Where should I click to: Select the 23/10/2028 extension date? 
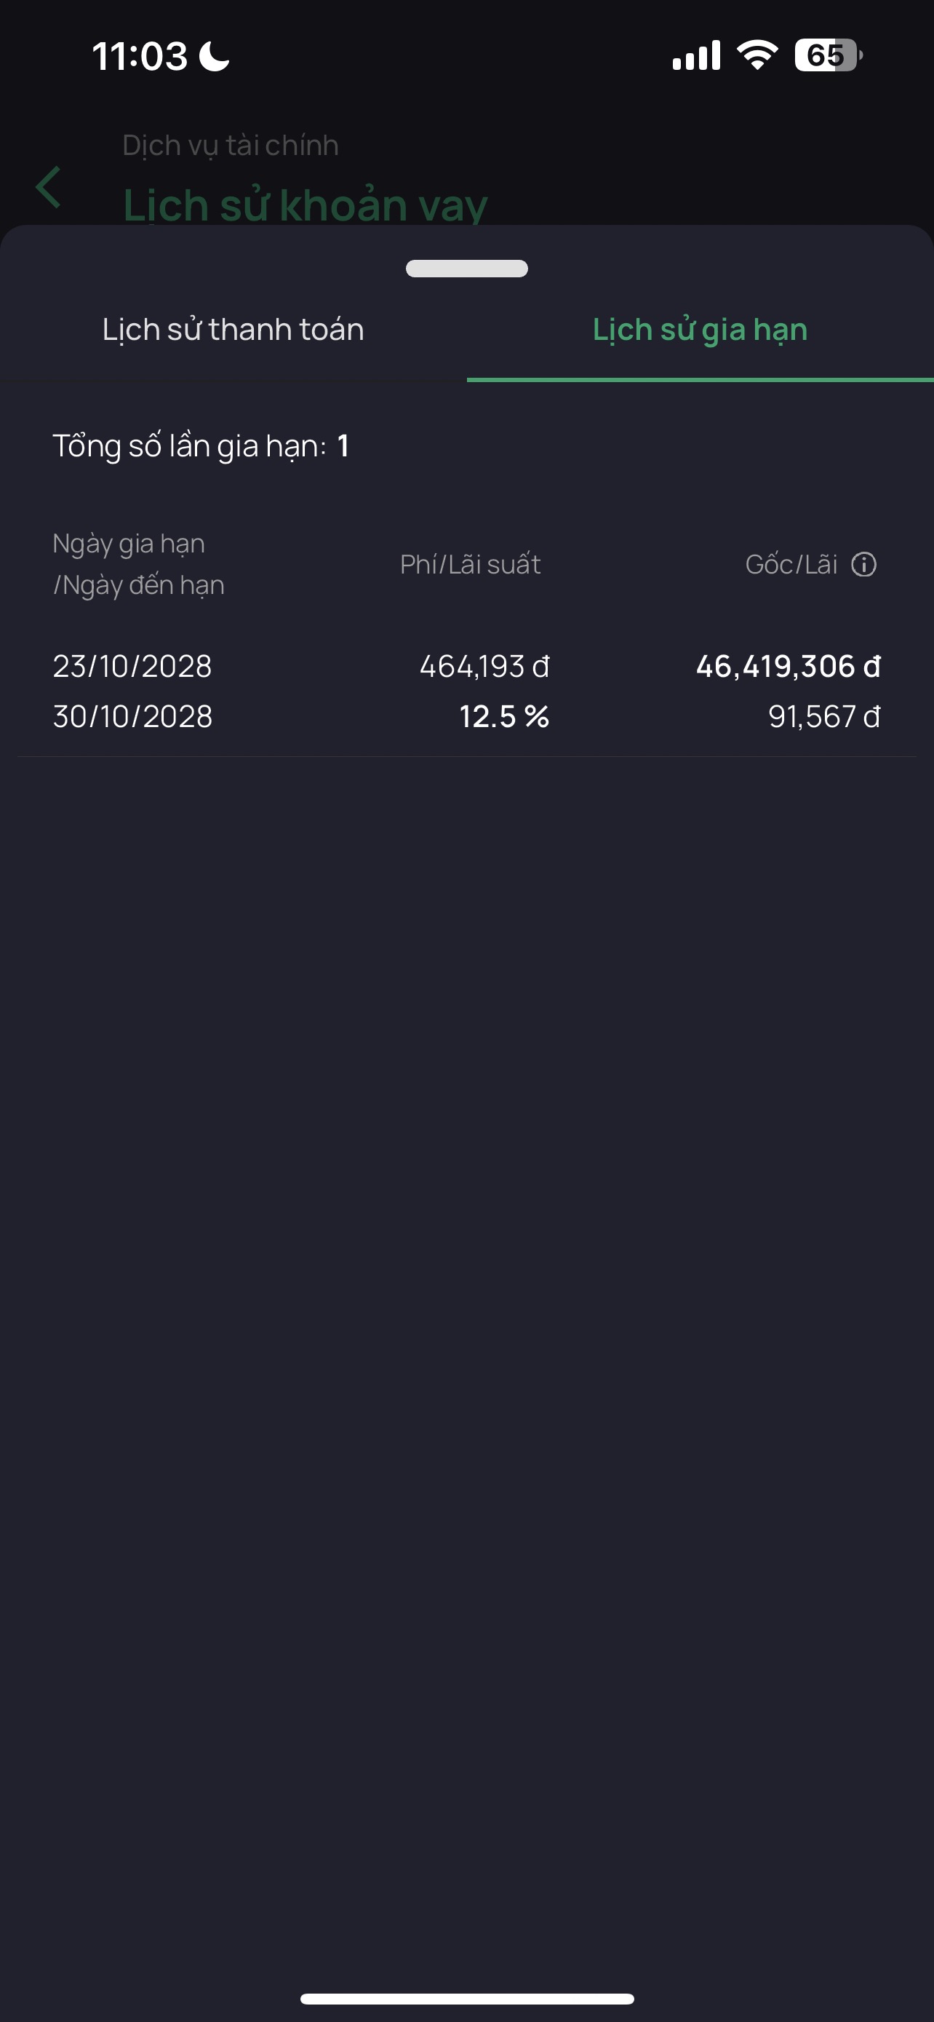(132, 667)
